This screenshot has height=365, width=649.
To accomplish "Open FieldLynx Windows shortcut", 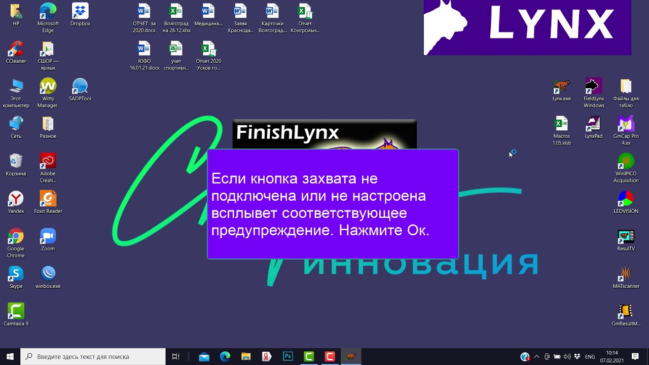I will click(594, 93).
